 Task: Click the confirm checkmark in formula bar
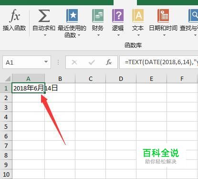pyautogui.click(x=92, y=62)
